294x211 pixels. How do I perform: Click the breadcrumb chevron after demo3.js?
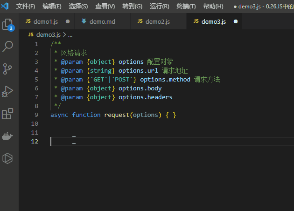click(x=64, y=34)
